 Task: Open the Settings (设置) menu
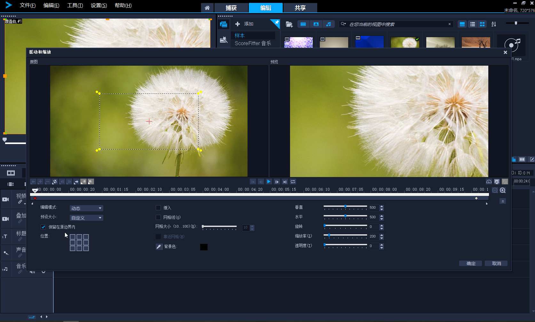point(99,5)
